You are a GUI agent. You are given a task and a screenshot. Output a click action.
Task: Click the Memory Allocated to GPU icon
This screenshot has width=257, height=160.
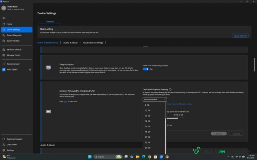pyautogui.click(x=49, y=112)
